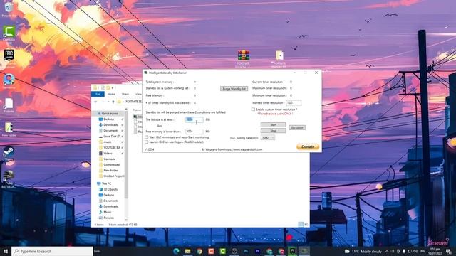The image size is (456, 256).
Task: Click the Windows Start button
Action: click(6, 251)
